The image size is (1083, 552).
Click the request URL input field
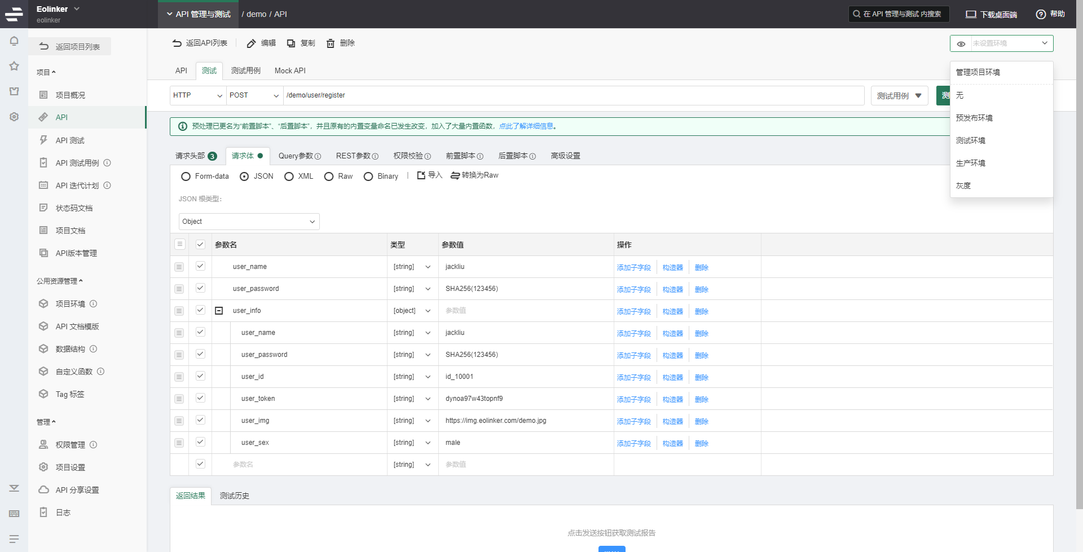pos(573,95)
